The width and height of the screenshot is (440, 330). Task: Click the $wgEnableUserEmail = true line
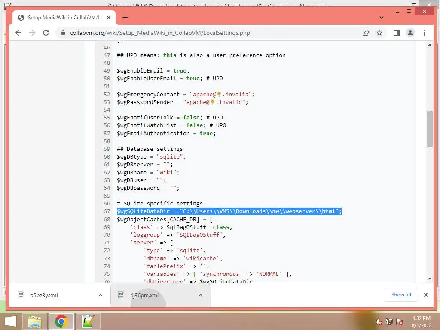click(x=170, y=79)
